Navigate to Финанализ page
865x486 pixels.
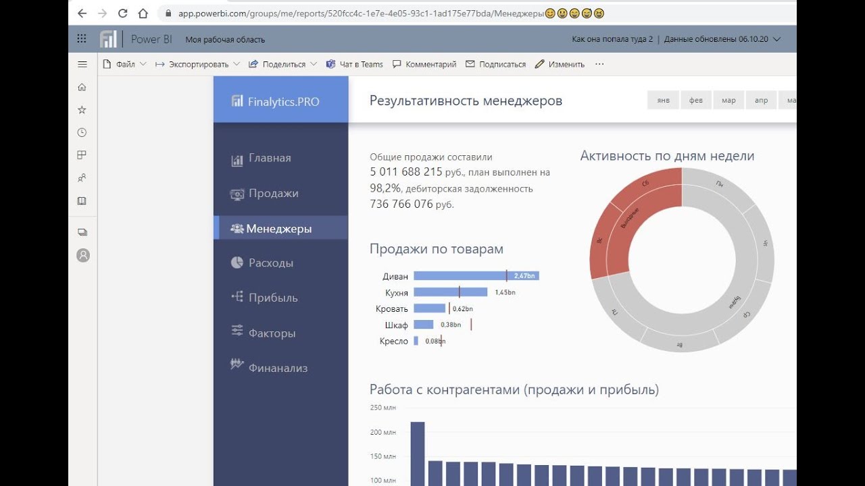278,368
